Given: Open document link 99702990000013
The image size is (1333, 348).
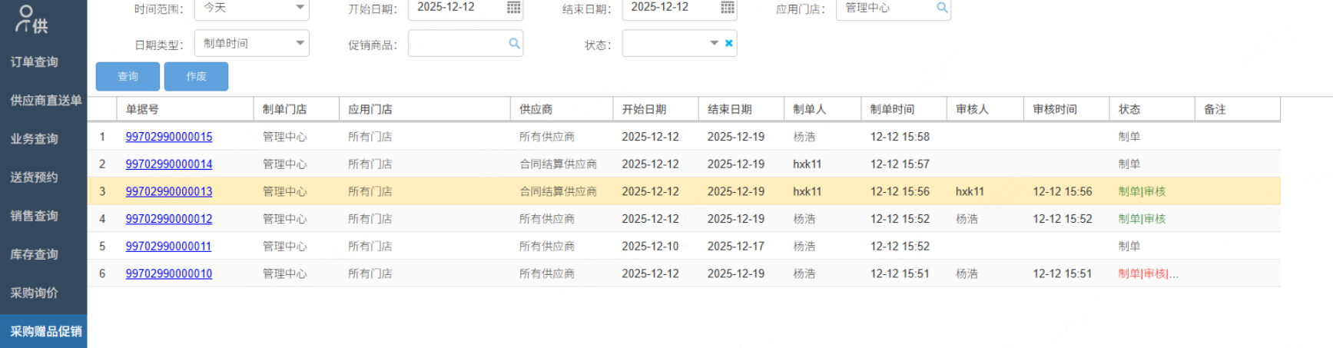Looking at the screenshot, I should pos(169,191).
